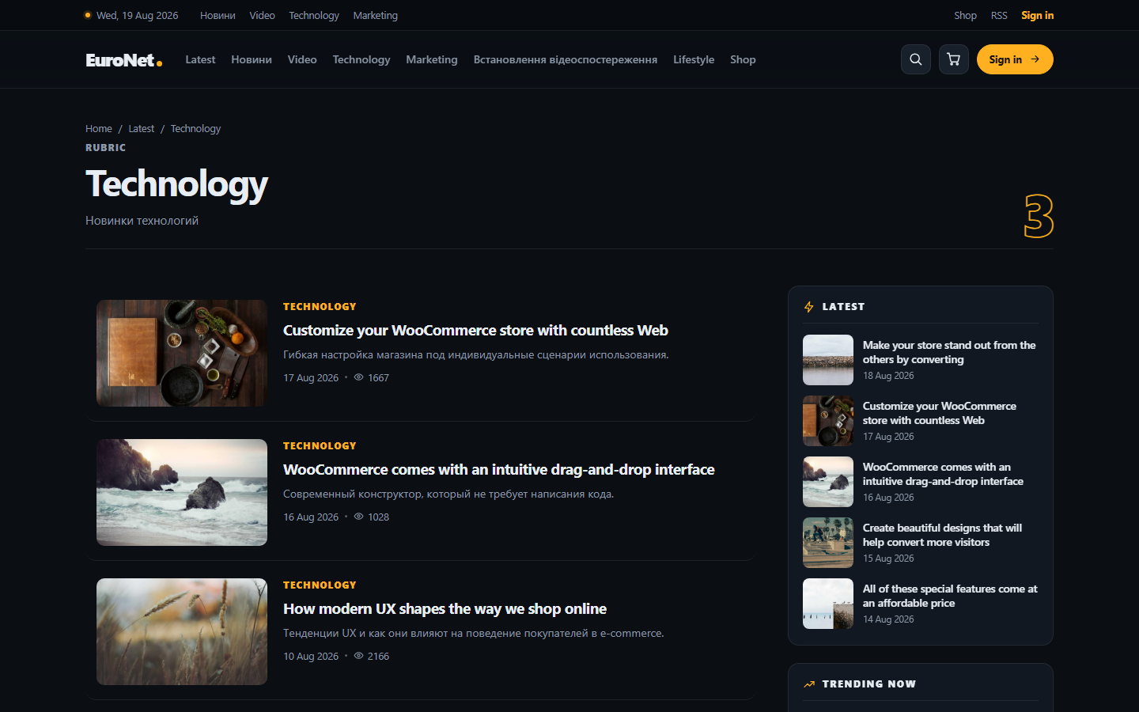
Task: Open Shop link in top bar
Action: 965,15
